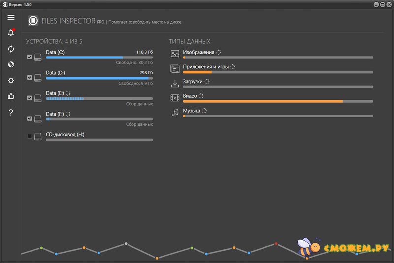Click the Видео orange usage bar
Viewport: 394px width, 263px height.
(x=263, y=101)
